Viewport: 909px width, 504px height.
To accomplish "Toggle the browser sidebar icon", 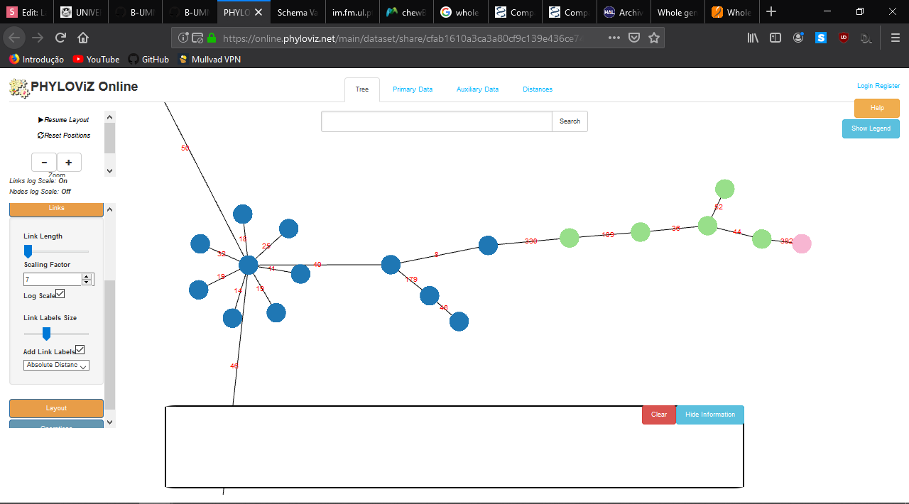I will click(775, 38).
